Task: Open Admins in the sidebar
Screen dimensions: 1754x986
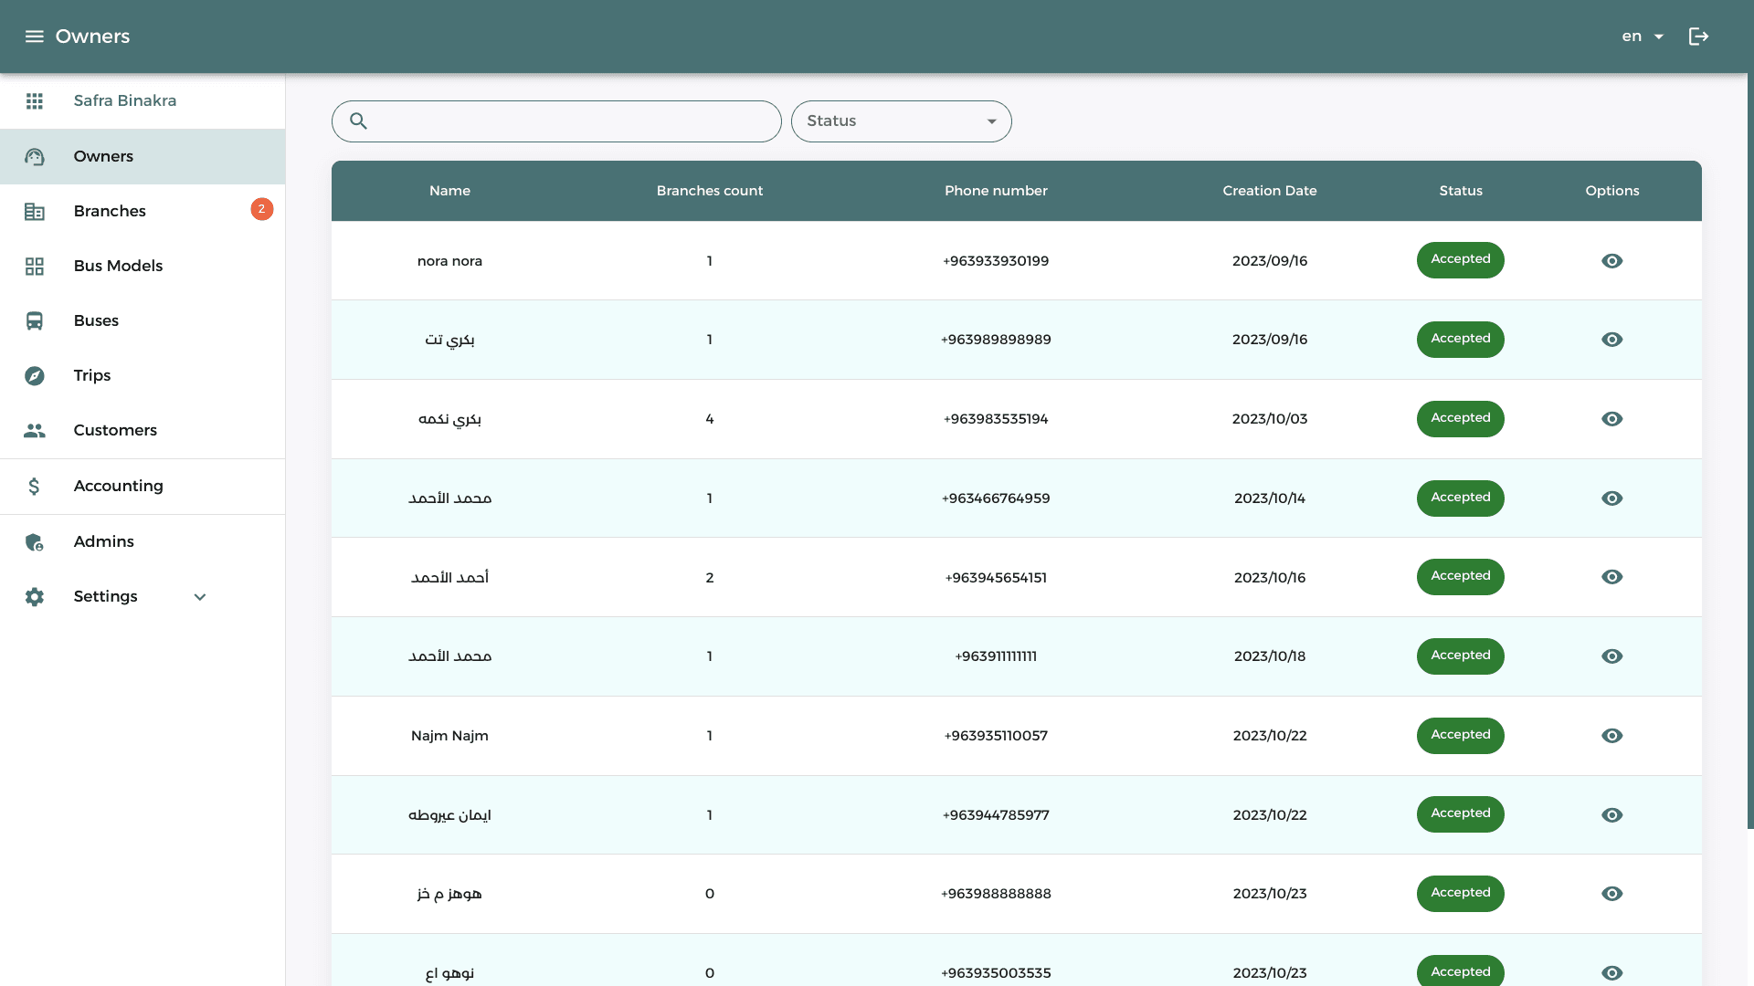Action: click(x=143, y=542)
